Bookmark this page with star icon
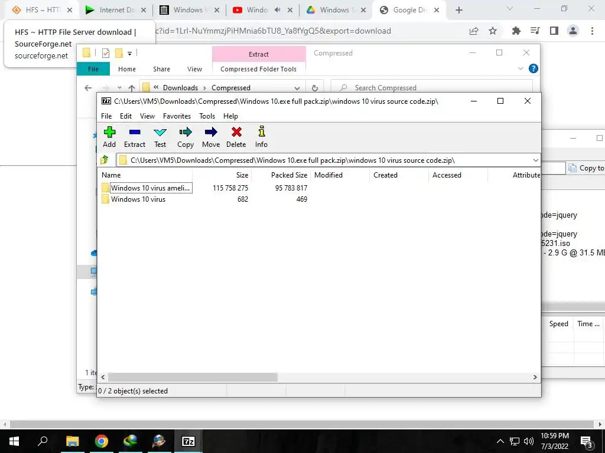This screenshot has width=605, height=453. click(493, 31)
